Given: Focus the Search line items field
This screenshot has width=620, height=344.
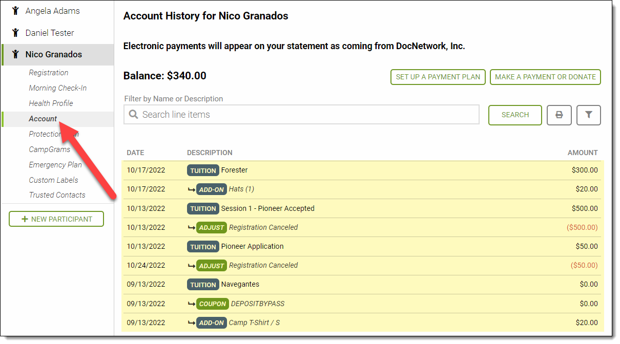Looking at the screenshot, I should (x=307, y=115).
